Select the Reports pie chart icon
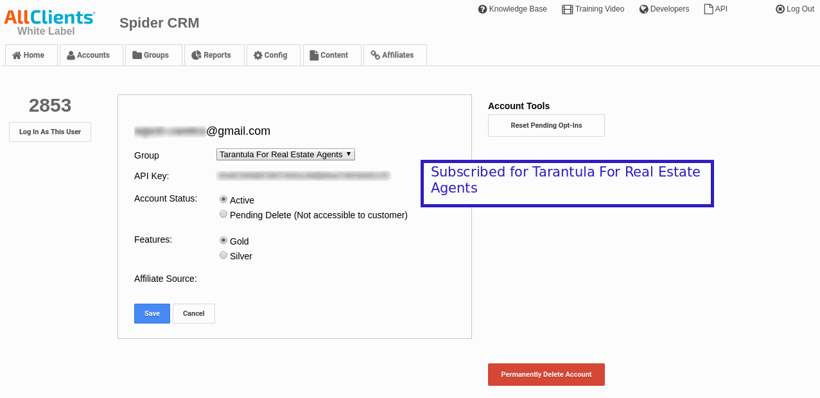Screen dimensions: 820x398 click(196, 55)
